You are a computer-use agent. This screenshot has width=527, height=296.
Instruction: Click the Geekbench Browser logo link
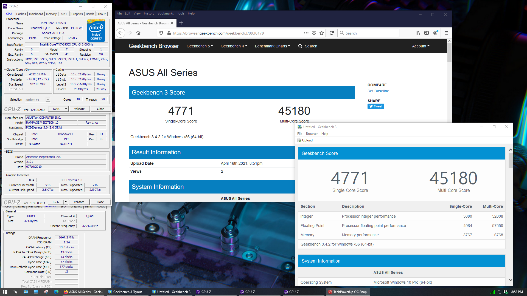(154, 46)
